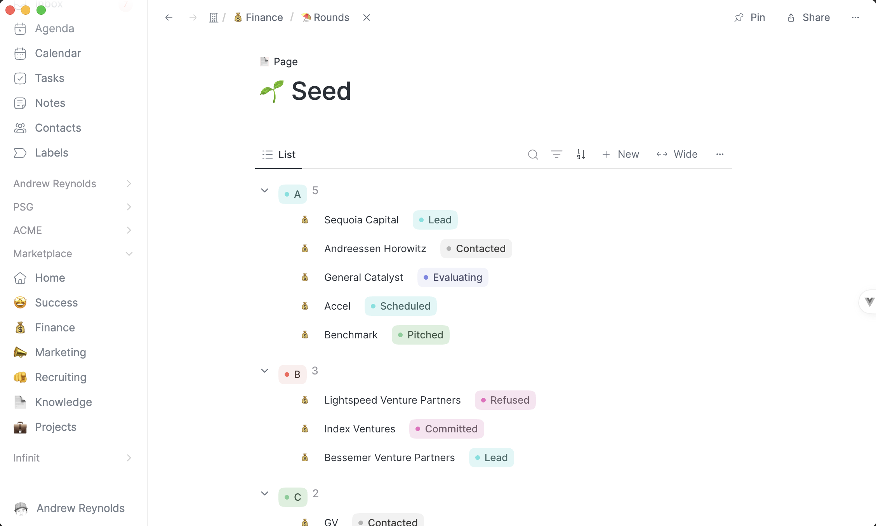Viewport: 876px width, 526px height.
Task: Close the Rounds breadcrumb tab
Action: pos(367,17)
